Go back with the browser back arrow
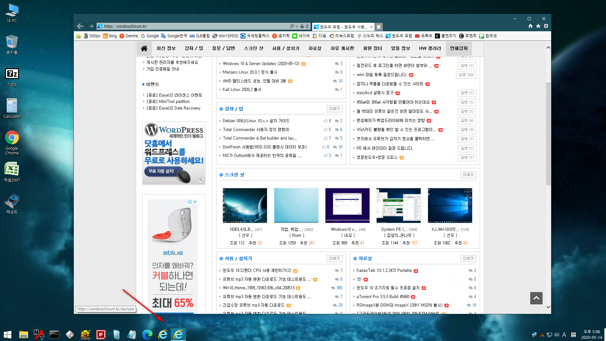This screenshot has width=606, height=341. (x=80, y=26)
